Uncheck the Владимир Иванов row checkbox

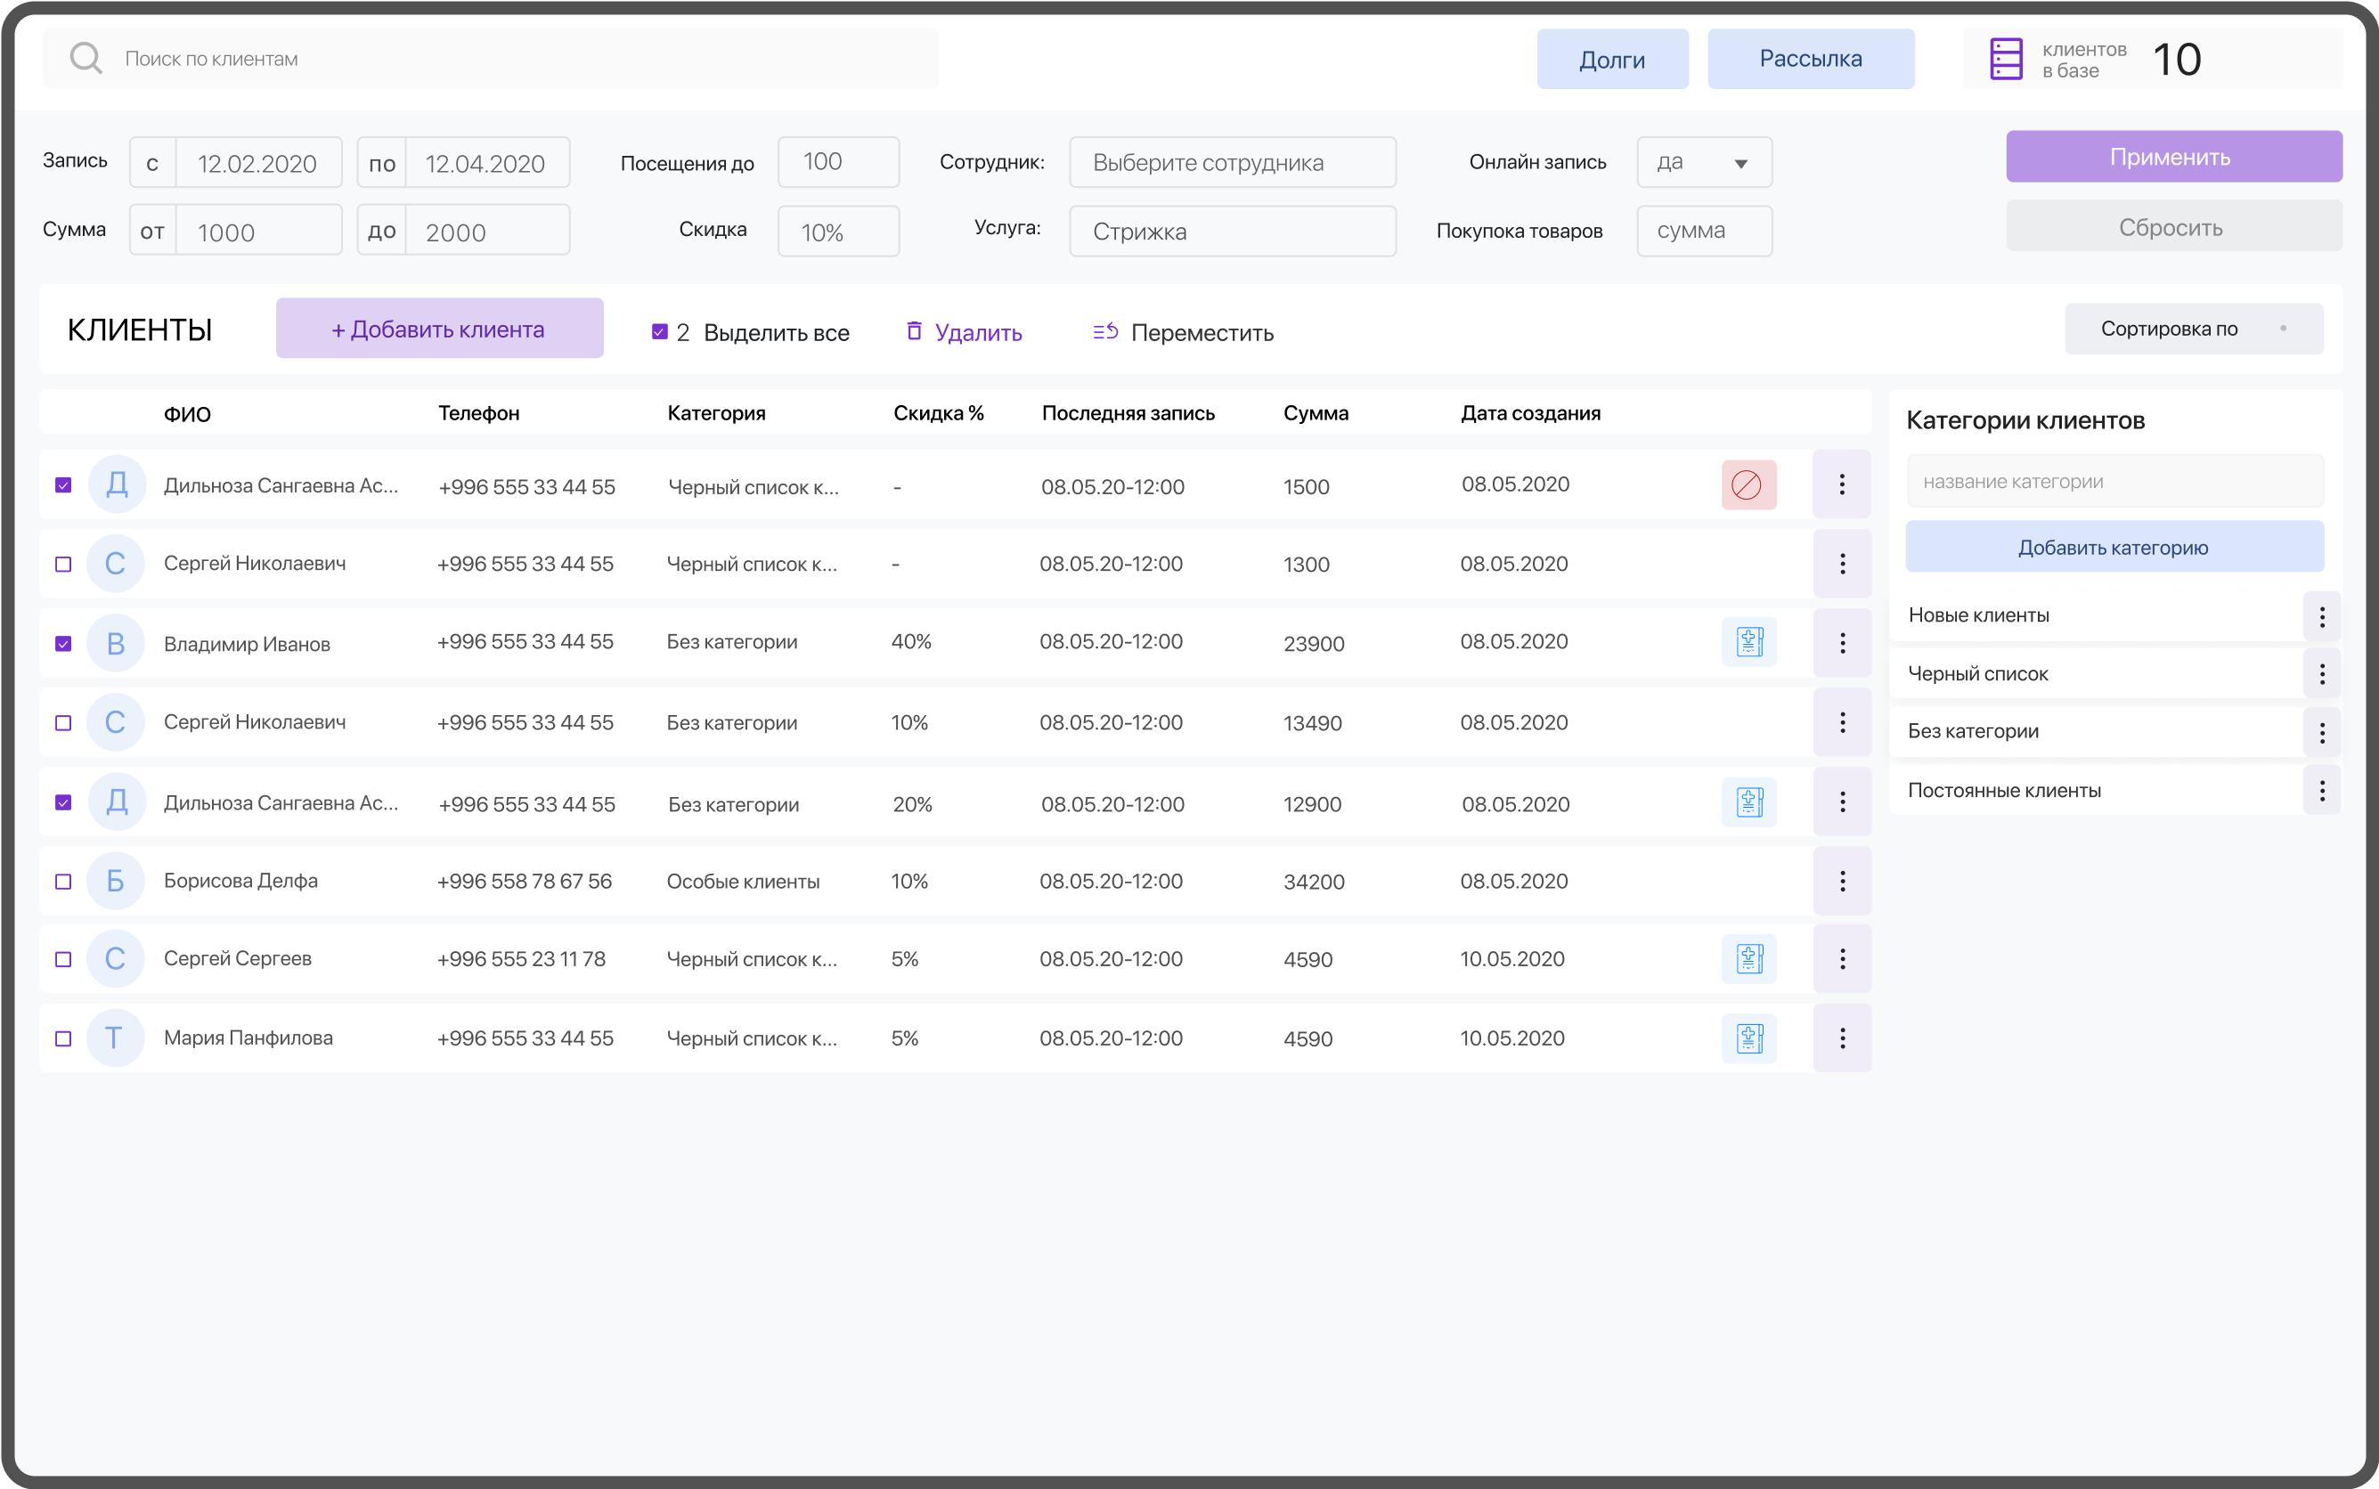tap(63, 643)
